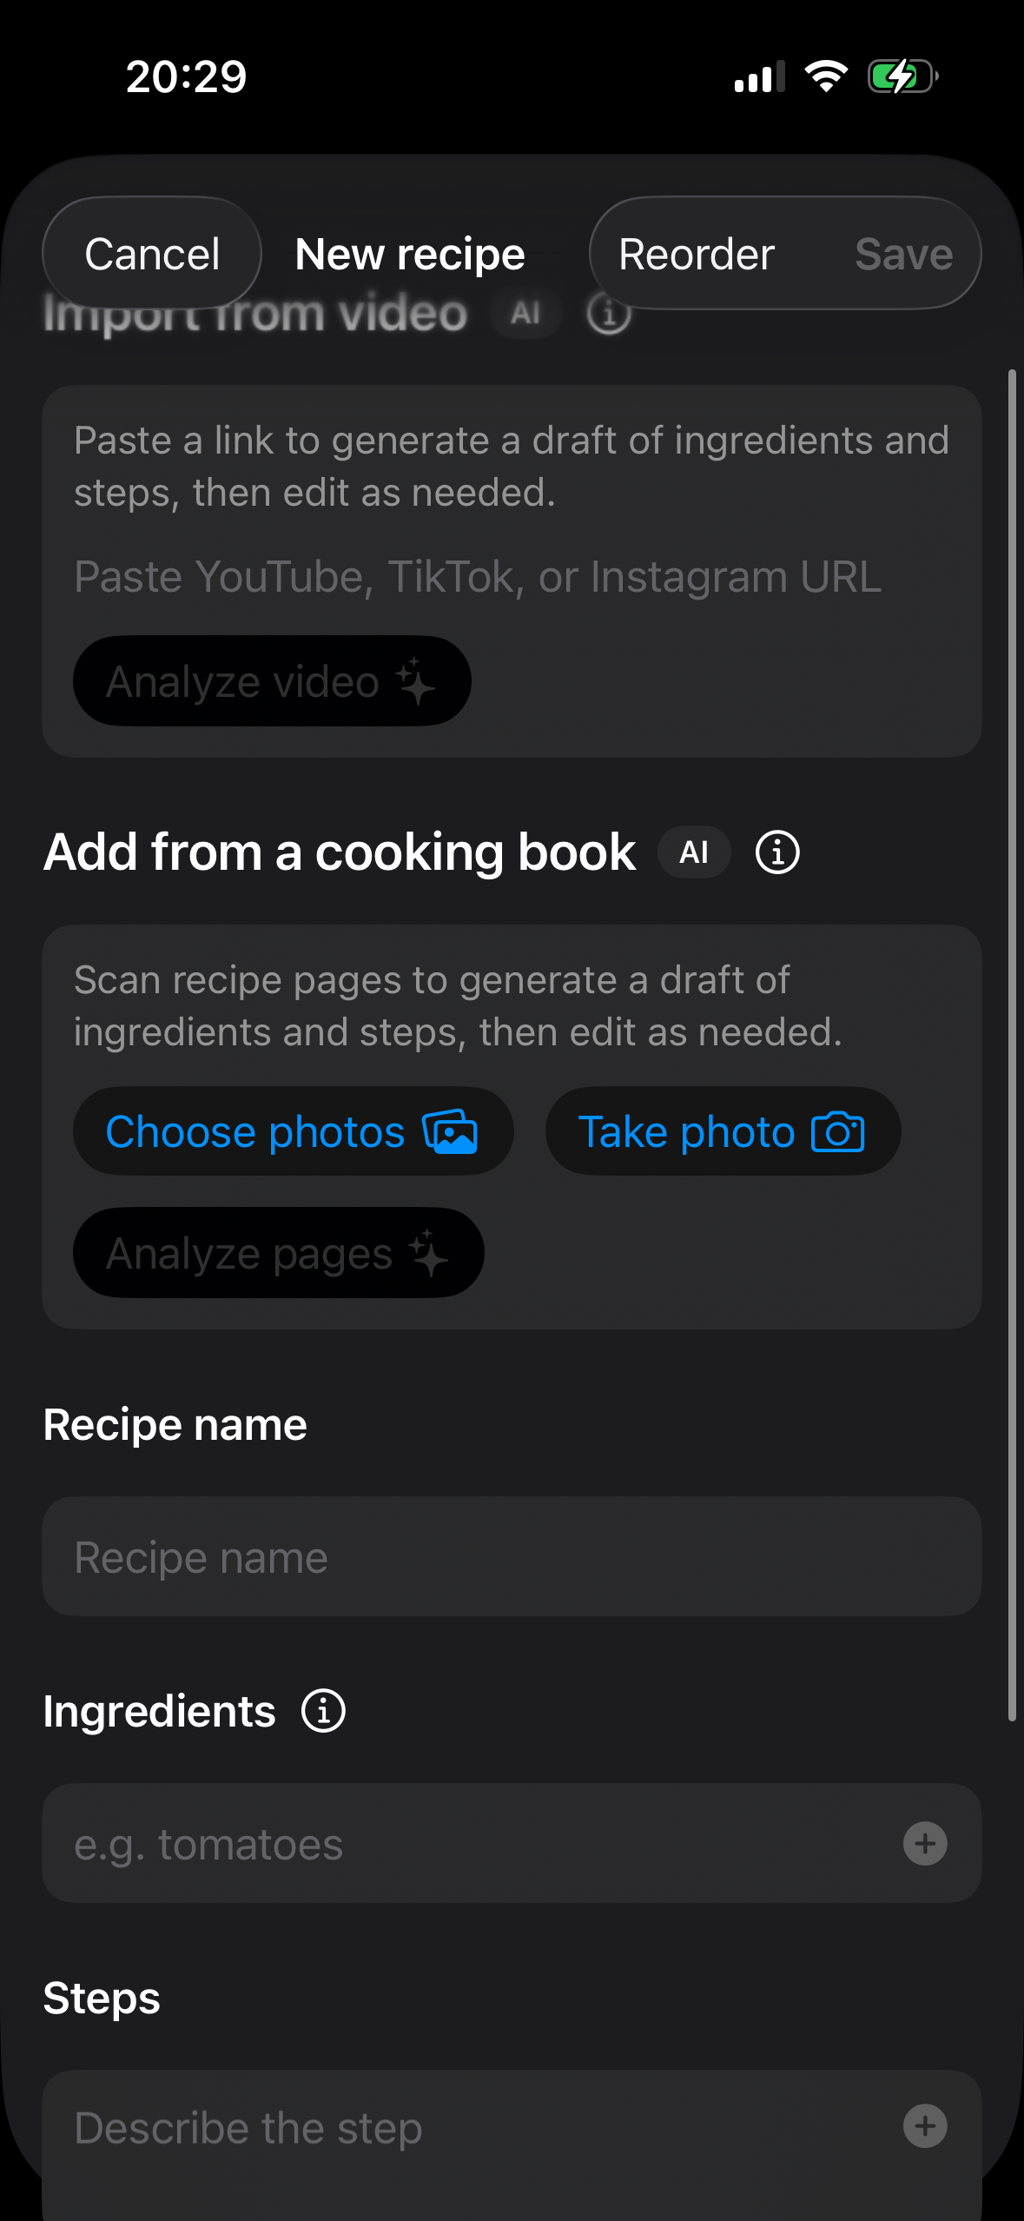Viewport: 1024px width, 2221px height.
Task: Save the new recipe
Action: pyautogui.click(x=904, y=254)
